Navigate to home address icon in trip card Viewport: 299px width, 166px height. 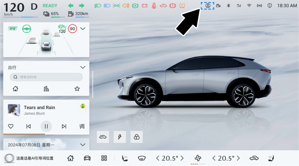15,89
